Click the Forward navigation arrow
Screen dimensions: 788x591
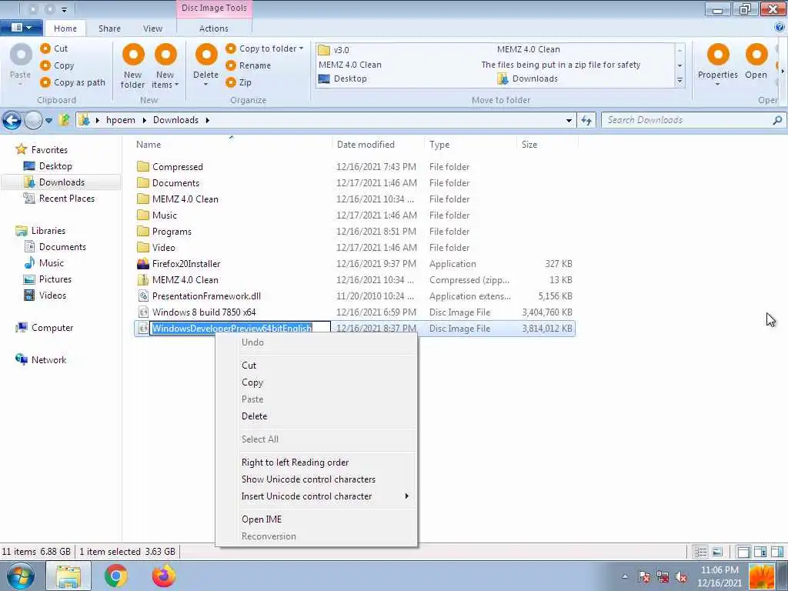pos(33,120)
